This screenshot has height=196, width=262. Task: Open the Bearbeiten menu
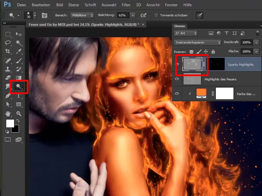click(x=41, y=5)
